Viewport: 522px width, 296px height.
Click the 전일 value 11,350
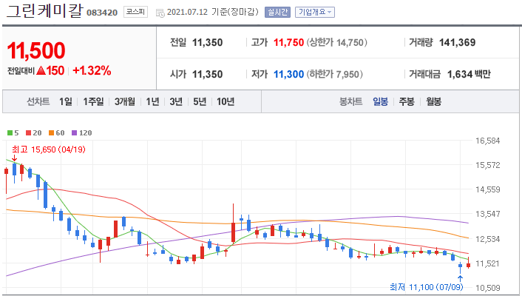(208, 42)
